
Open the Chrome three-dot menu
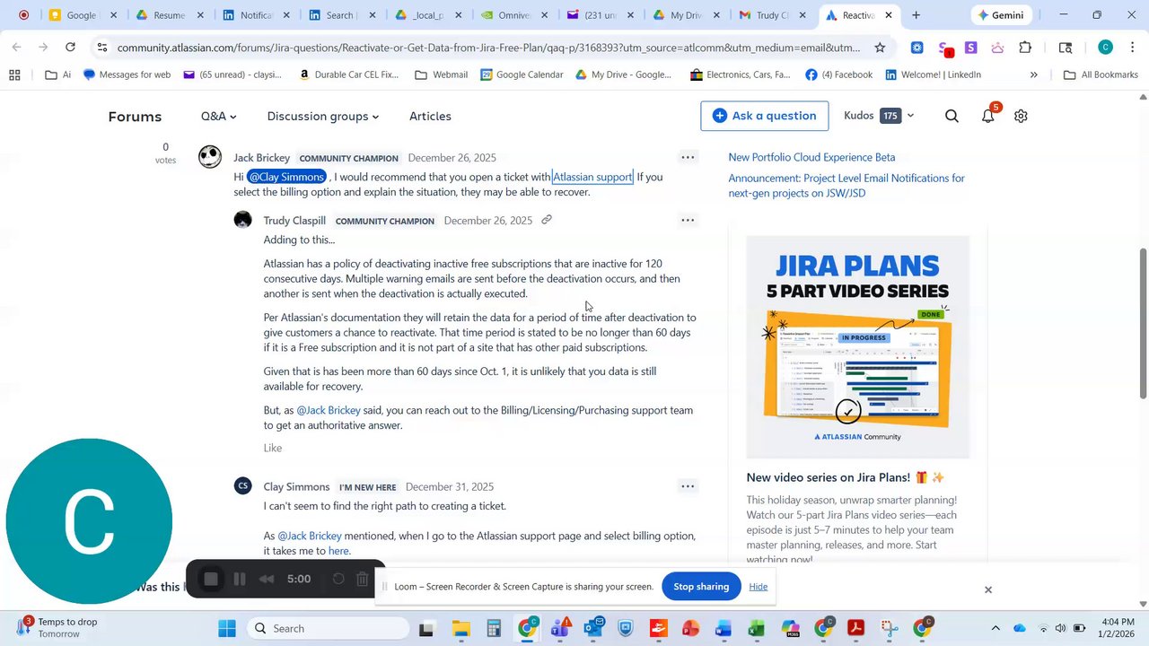coord(1132,48)
